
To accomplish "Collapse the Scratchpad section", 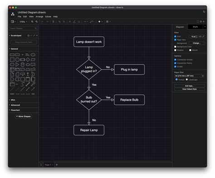I will point(15,35).
